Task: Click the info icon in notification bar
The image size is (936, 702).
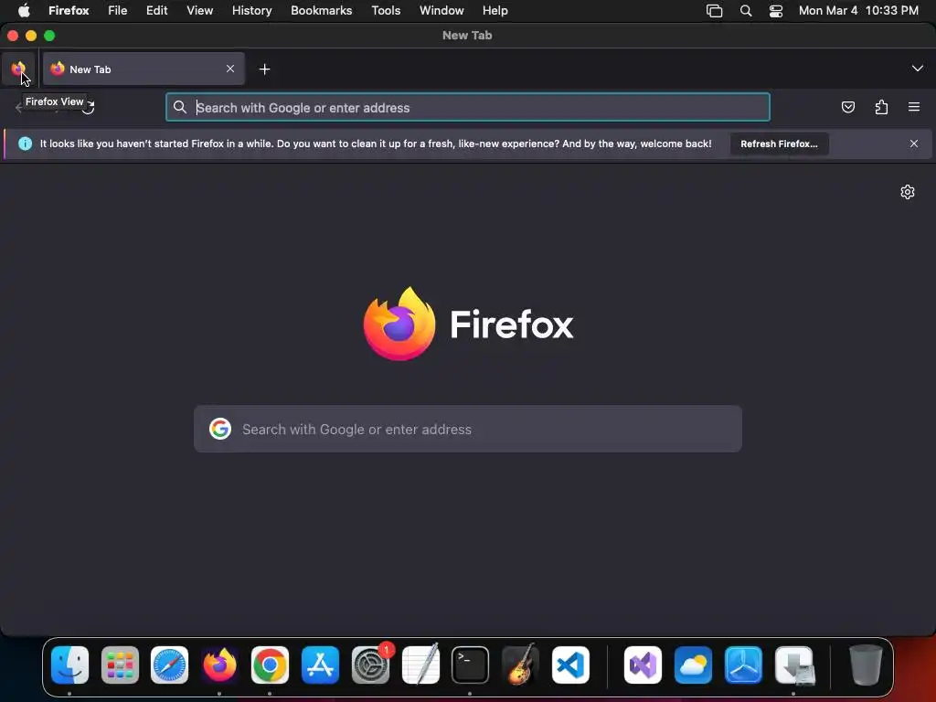Action: 25,144
